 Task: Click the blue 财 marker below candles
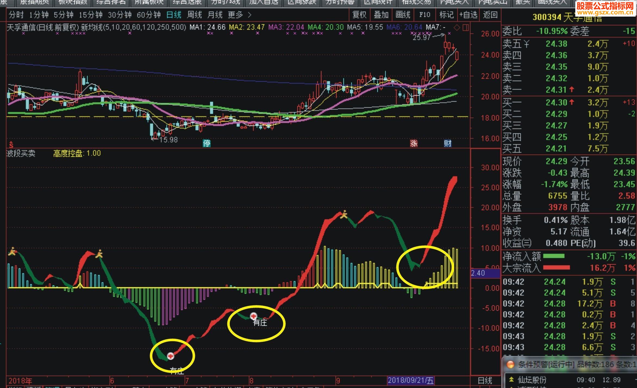(448, 143)
